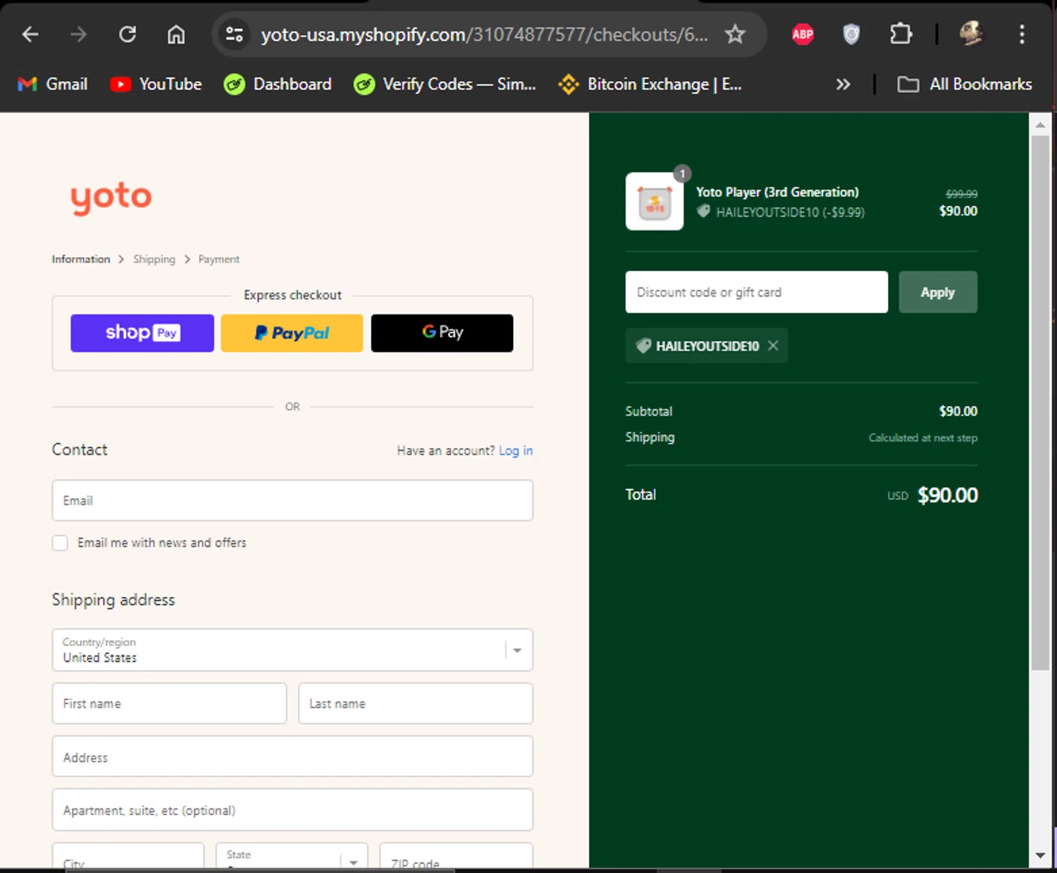This screenshot has height=873, width=1057.
Task: Log in to an existing account
Action: click(516, 451)
